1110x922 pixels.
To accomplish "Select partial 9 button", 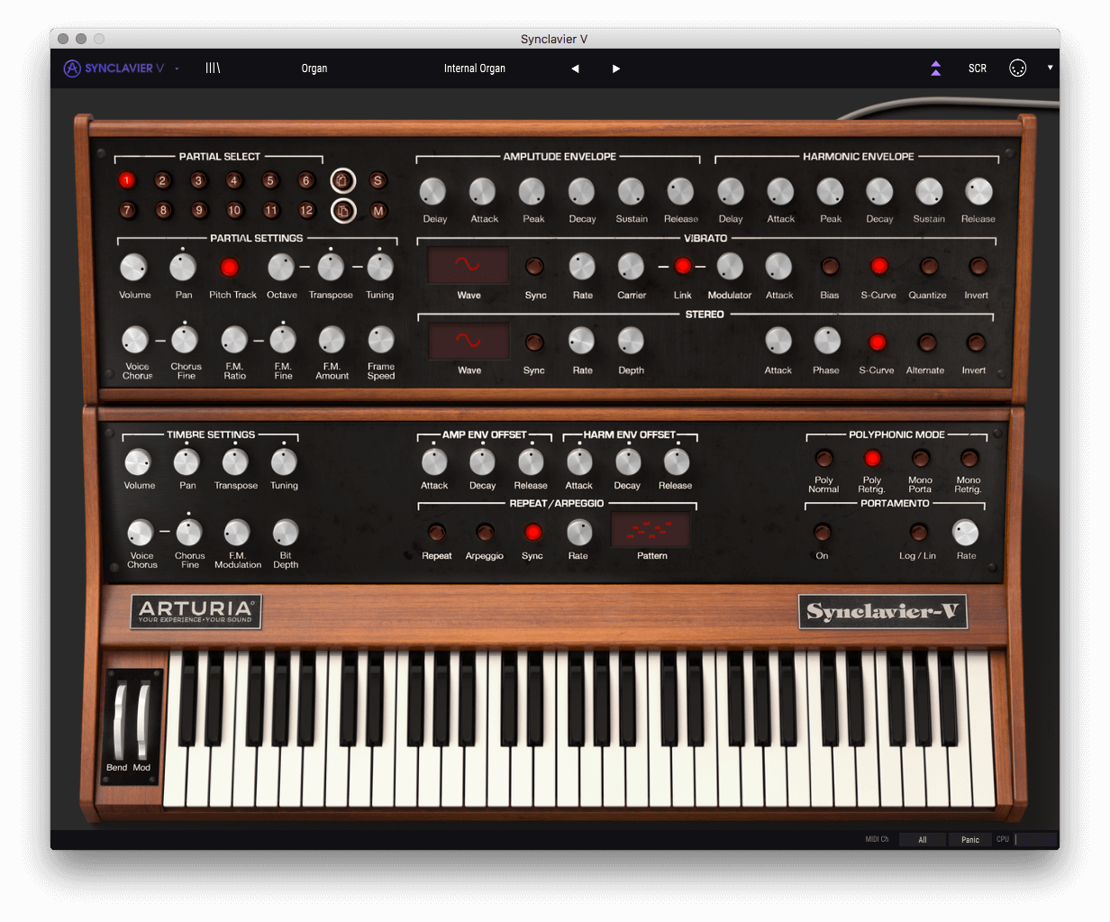I will [x=198, y=211].
